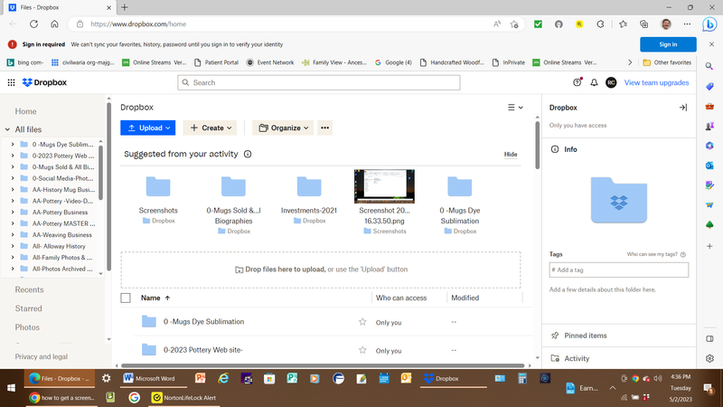723x407 pixels.
Task: Open the more options ellipsis button
Action: (324, 128)
